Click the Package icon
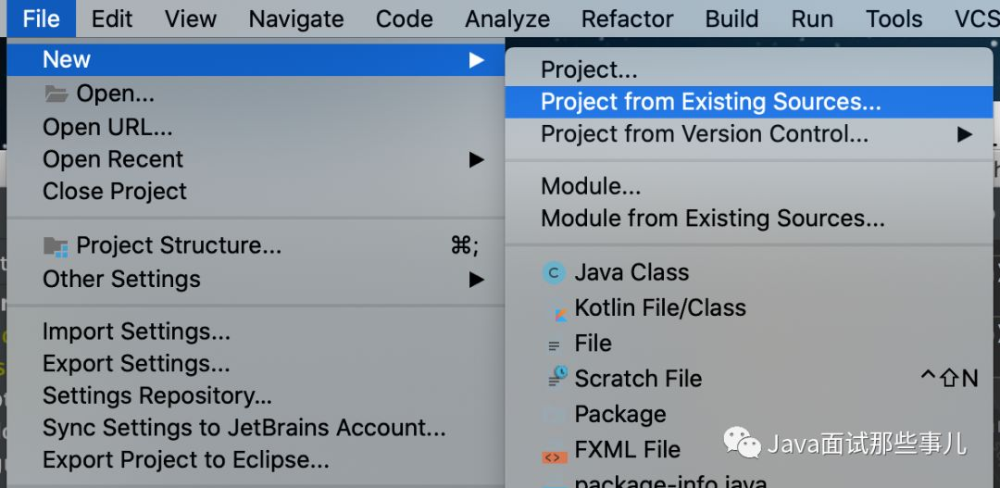Screen dimensions: 1000x488 555,415
